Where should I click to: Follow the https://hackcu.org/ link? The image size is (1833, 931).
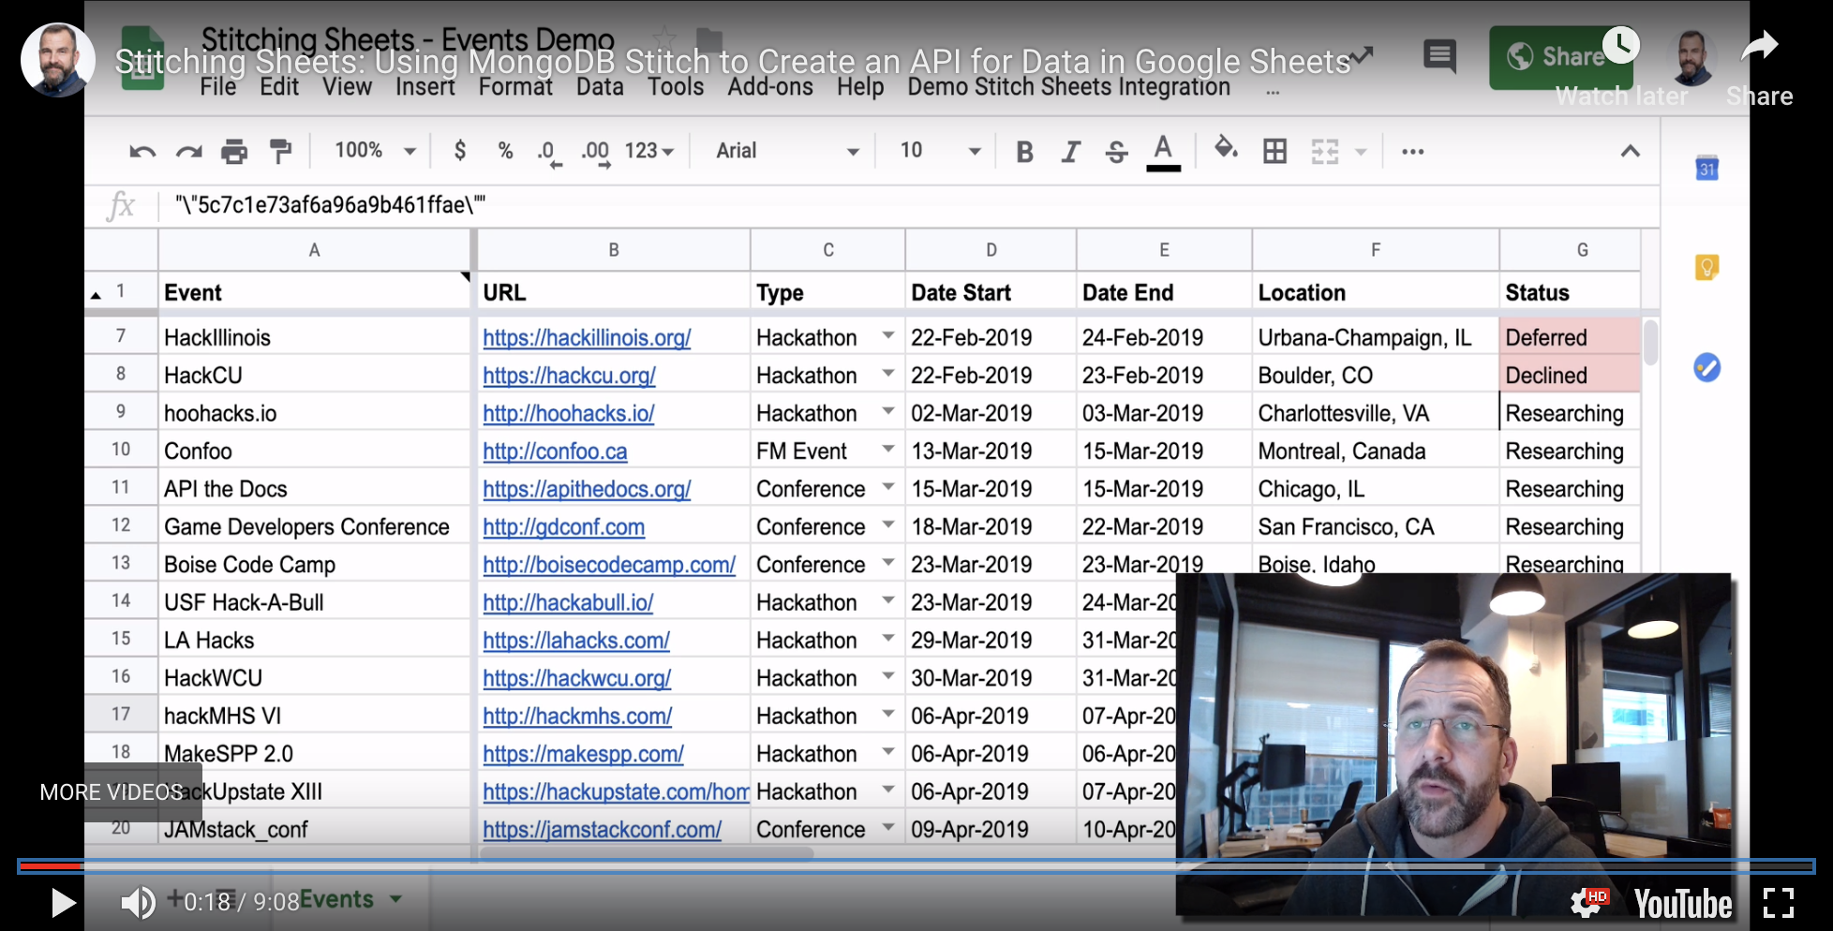[569, 376]
